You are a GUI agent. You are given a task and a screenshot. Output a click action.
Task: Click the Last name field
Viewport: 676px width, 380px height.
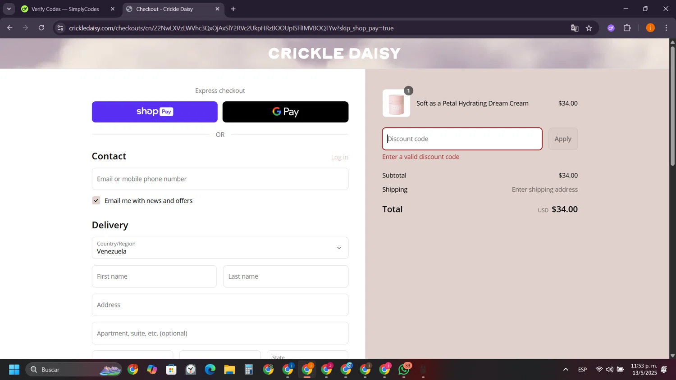pyautogui.click(x=286, y=276)
